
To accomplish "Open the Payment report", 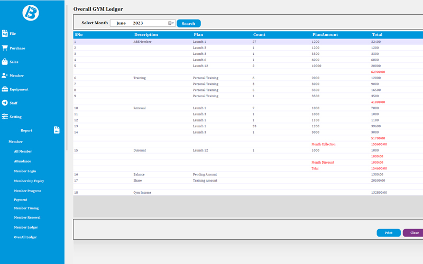I will (21, 200).
